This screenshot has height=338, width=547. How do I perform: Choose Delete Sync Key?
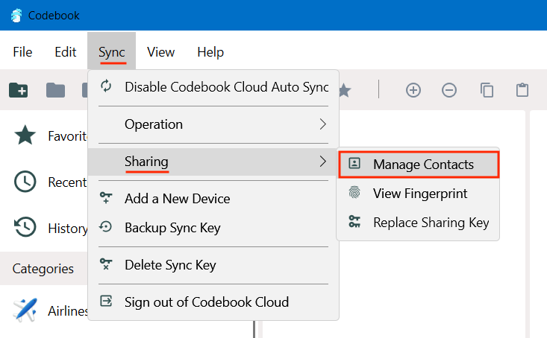pyautogui.click(x=213, y=265)
